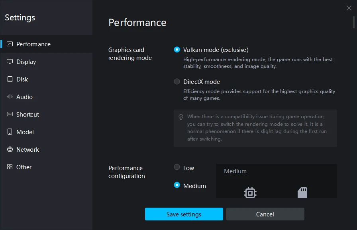Switch to the Network settings tab
The width and height of the screenshot is (357, 230).
pyautogui.click(x=27, y=150)
